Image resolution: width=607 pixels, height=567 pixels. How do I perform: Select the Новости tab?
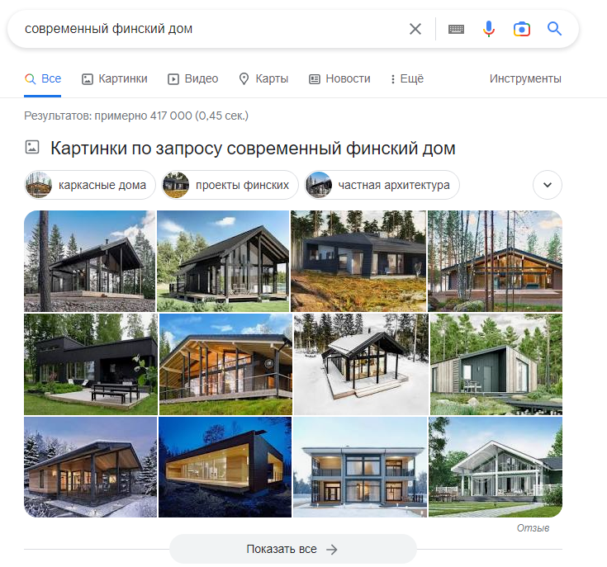pos(339,79)
